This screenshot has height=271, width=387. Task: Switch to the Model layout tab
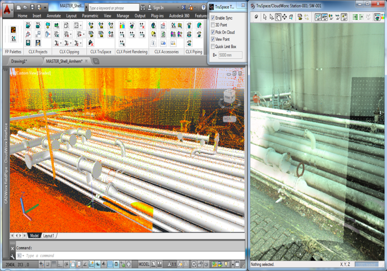34,236
